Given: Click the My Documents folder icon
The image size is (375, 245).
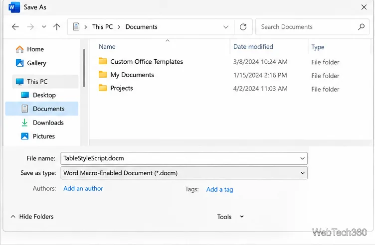Looking at the screenshot, I should click(x=103, y=75).
